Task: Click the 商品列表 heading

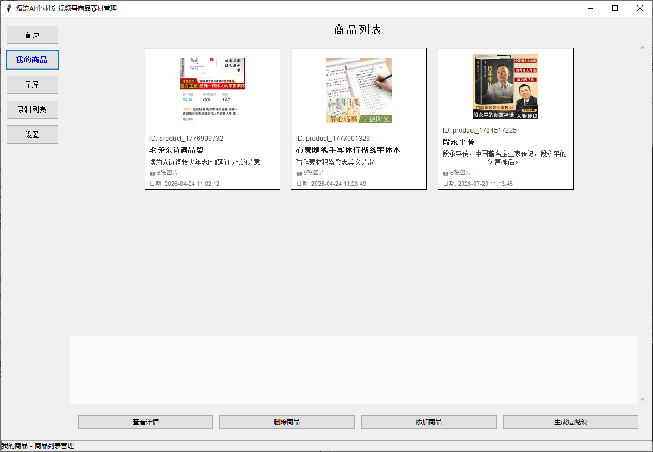Action: [358, 30]
